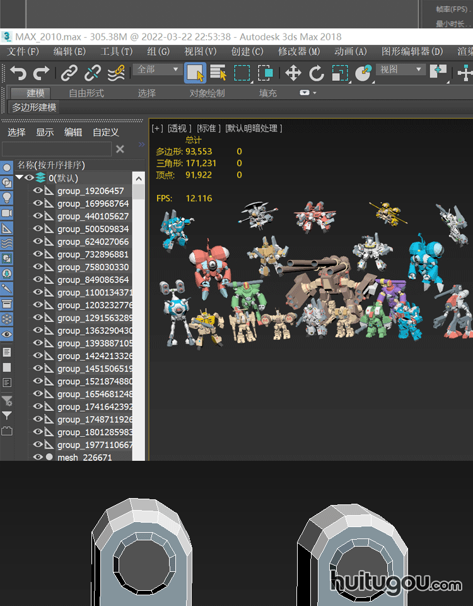Switch to the 自由形式 ribbon tab
This screenshot has width=473, height=606.
pyautogui.click(x=86, y=93)
